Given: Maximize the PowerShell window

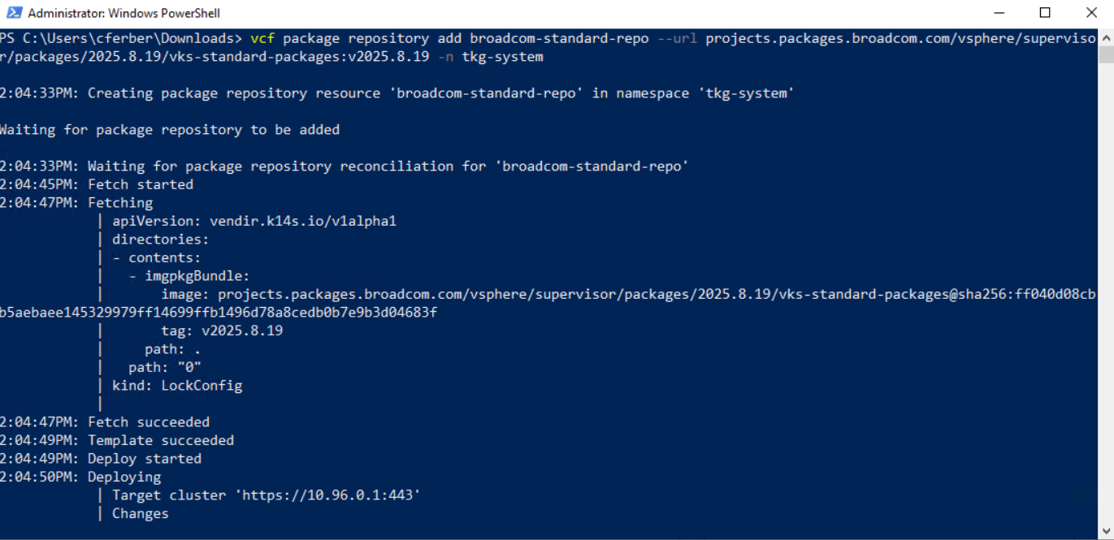Looking at the screenshot, I should [x=1045, y=13].
